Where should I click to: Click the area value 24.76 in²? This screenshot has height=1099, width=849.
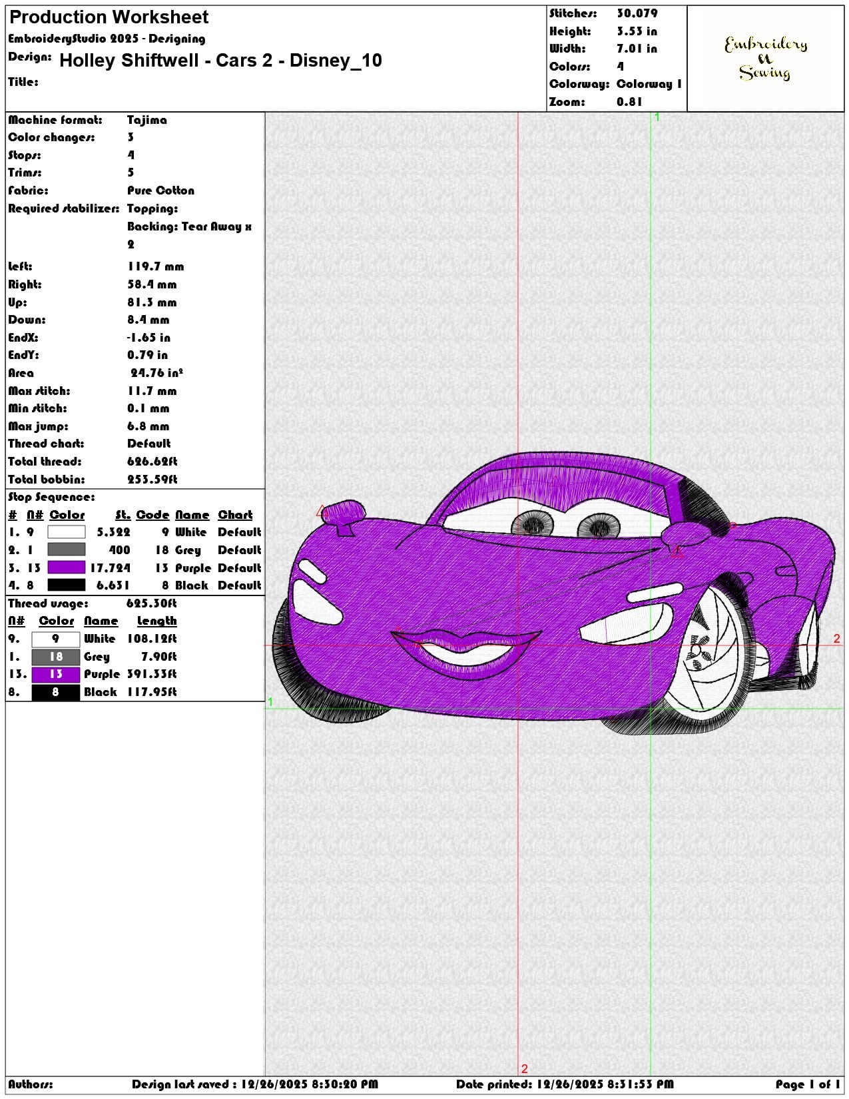click(156, 373)
